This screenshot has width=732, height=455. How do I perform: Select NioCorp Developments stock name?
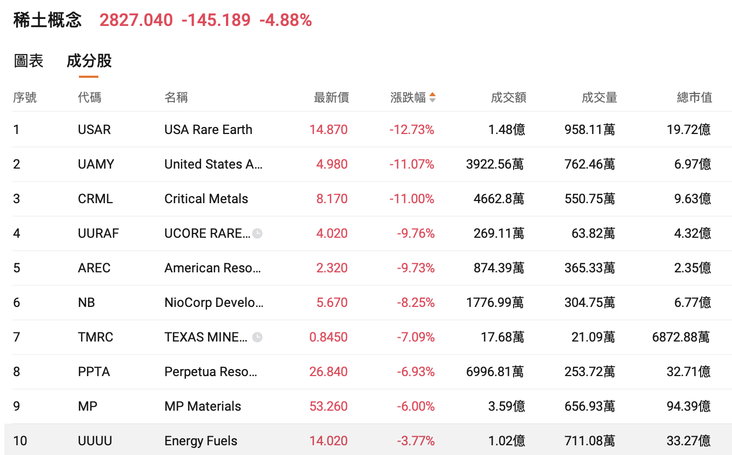(x=214, y=303)
